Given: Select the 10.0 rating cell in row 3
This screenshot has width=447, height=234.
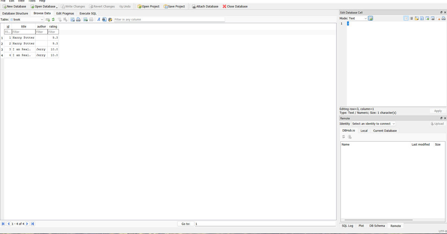Looking at the screenshot, I should [53, 49].
